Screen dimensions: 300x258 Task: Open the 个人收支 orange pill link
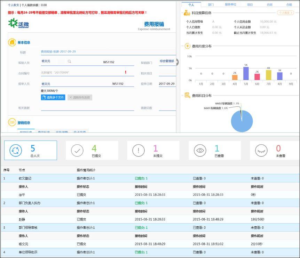(x=285, y=13)
